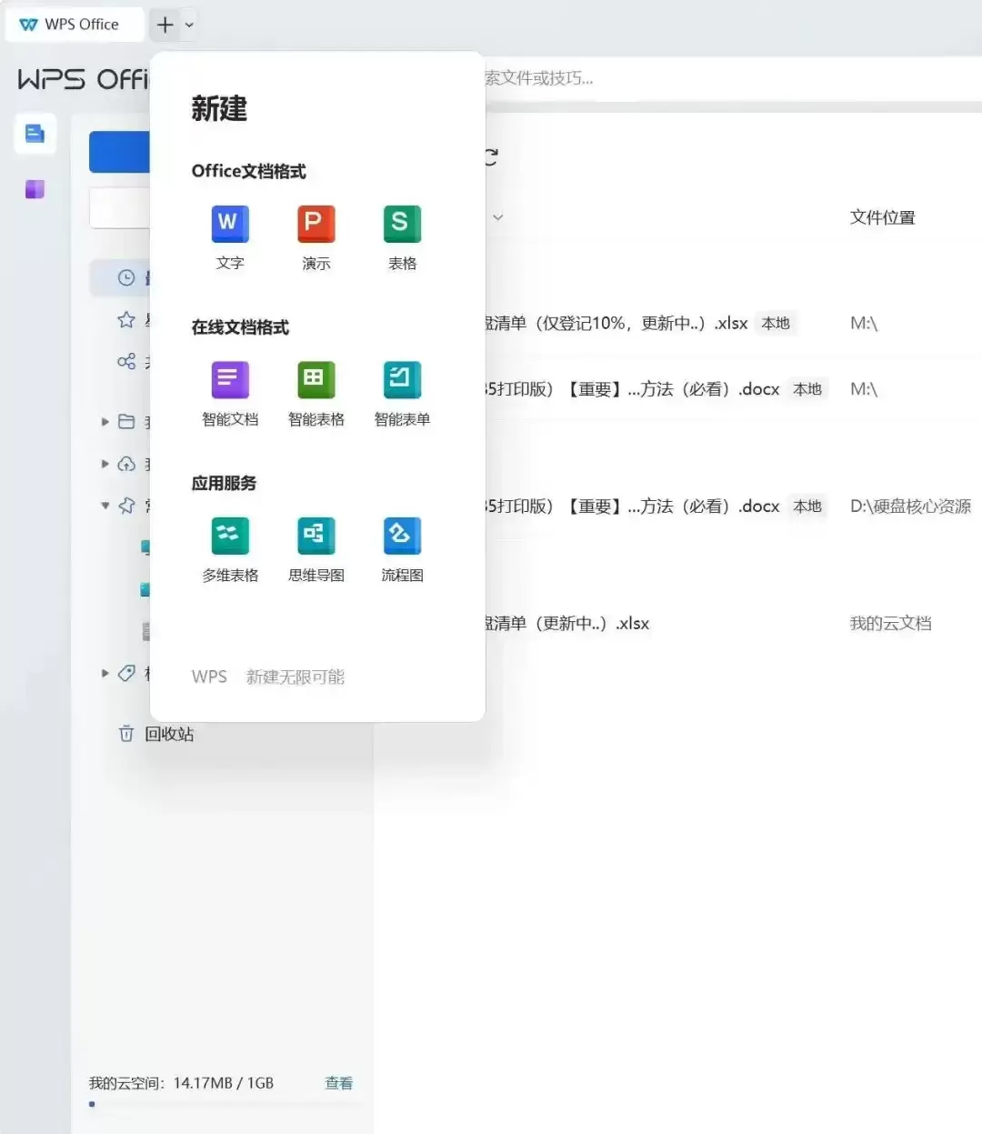Create a new 流程图 flowchart

pos(402,549)
